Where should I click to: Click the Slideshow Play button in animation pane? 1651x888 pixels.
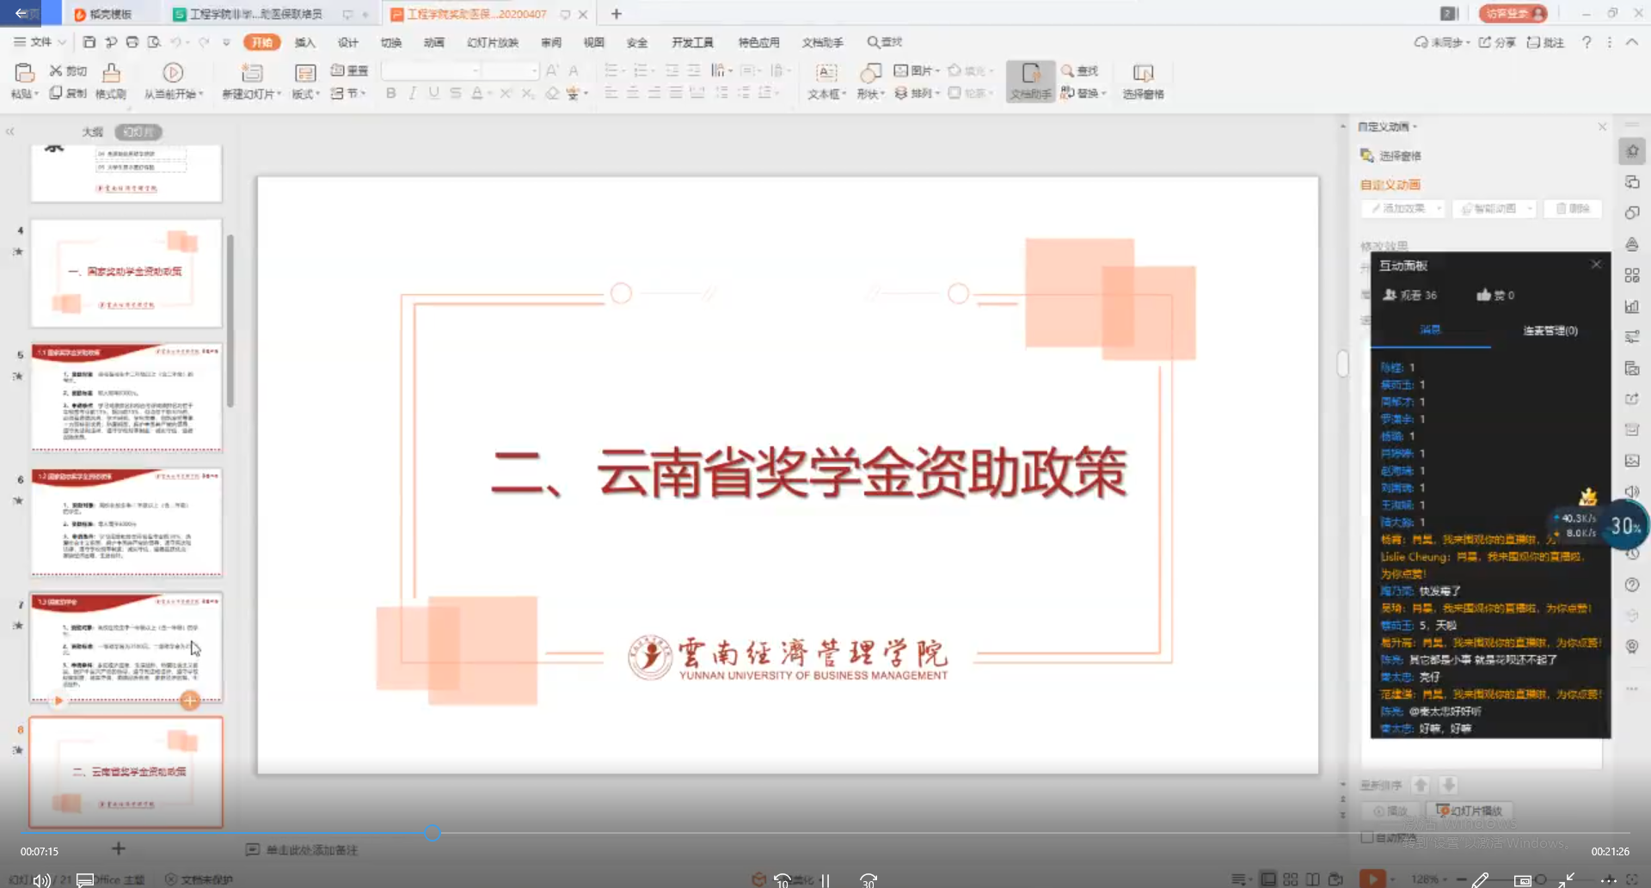click(1470, 811)
